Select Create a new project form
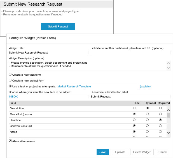This screenshot has width=173, height=158. click(10, 80)
